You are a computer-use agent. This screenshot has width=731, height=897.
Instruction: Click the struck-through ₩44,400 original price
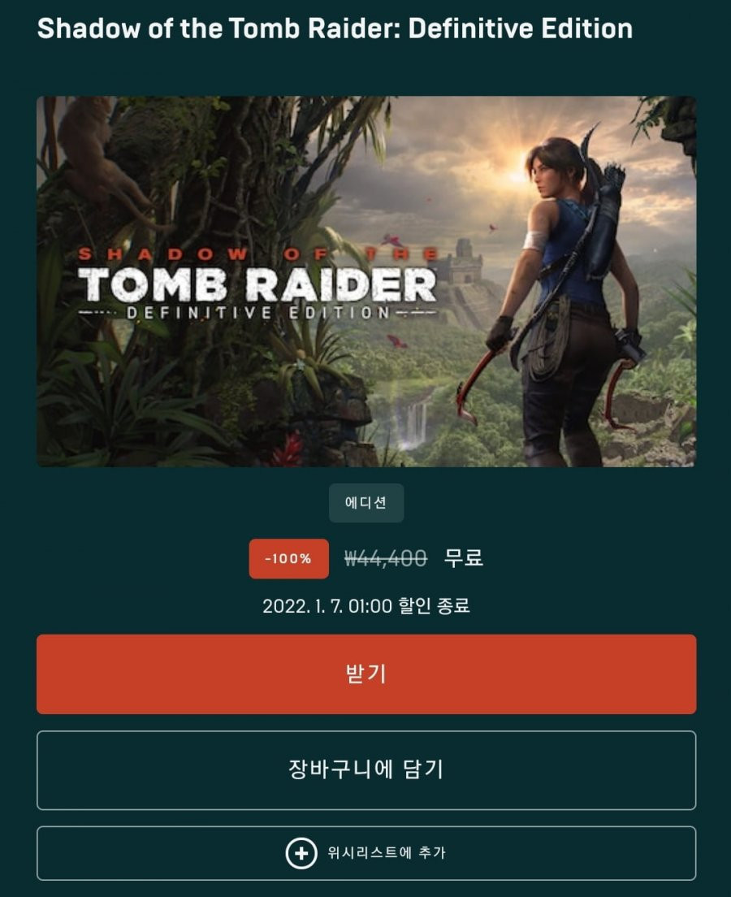tap(386, 558)
